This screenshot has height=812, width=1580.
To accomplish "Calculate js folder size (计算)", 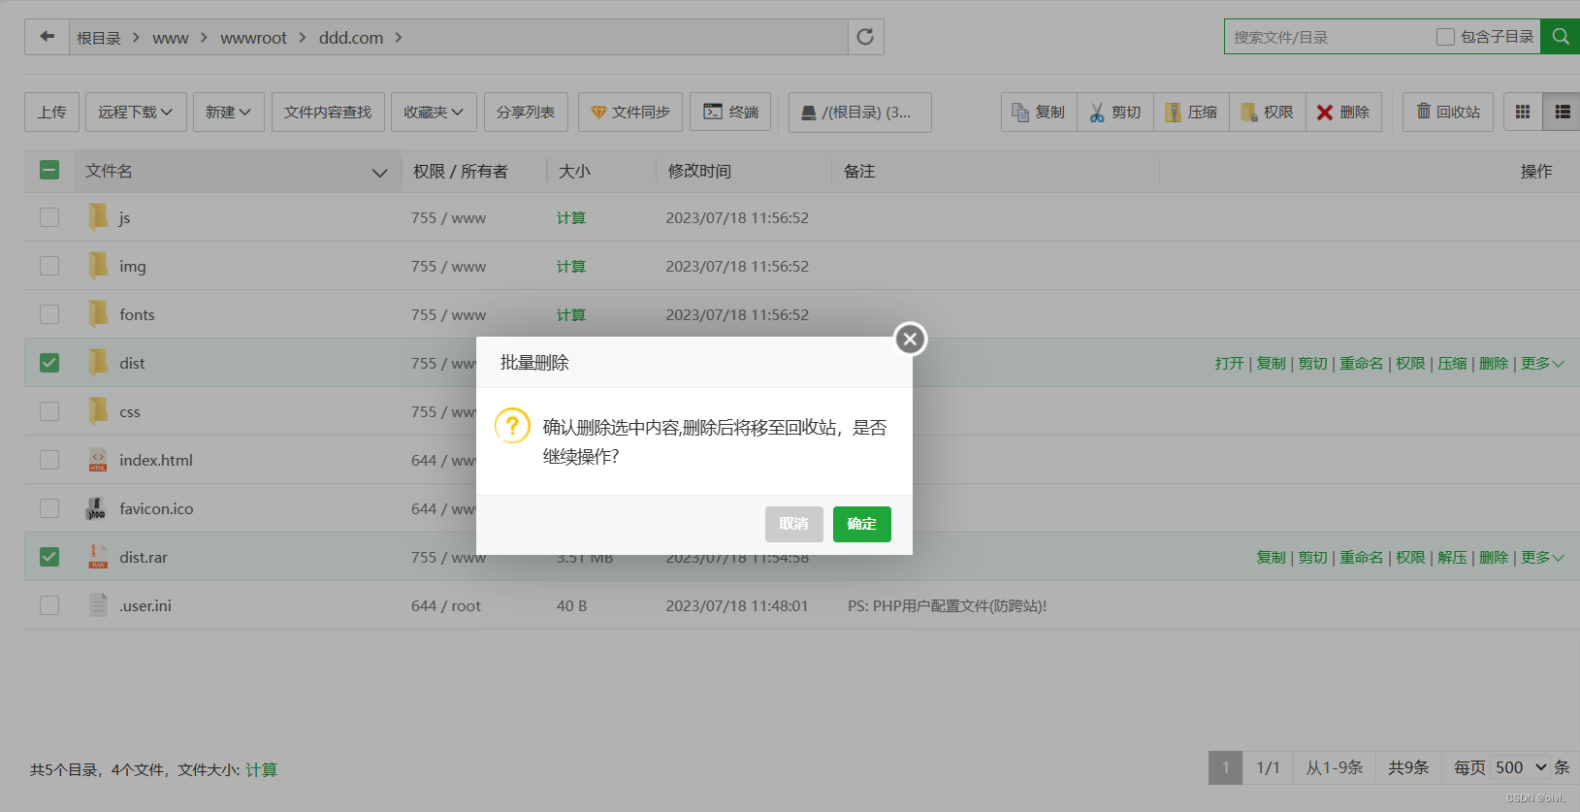I will point(571,218).
